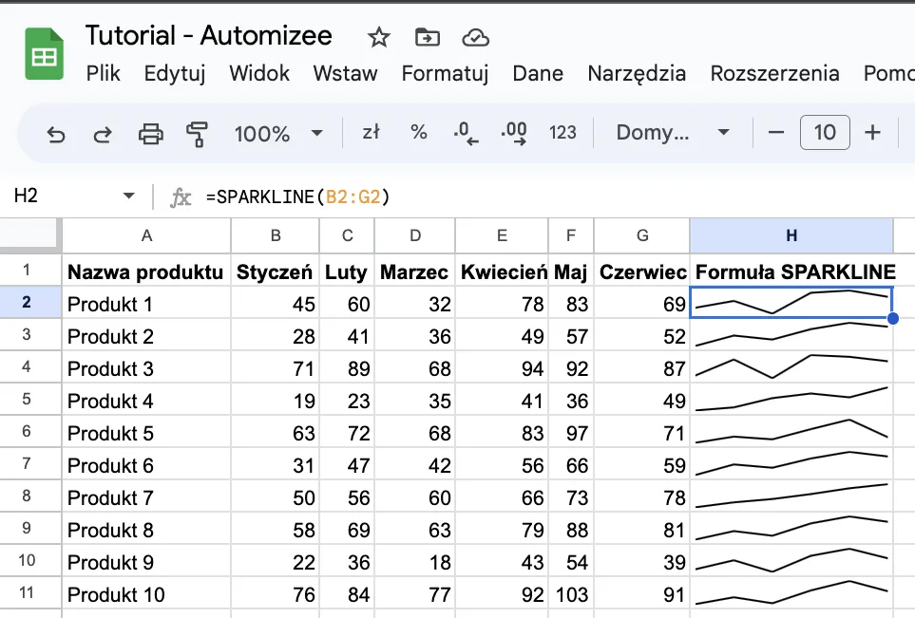This screenshot has width=915, height=618.
Task: Open the Plik menu
Action: [x=103, y=73]
